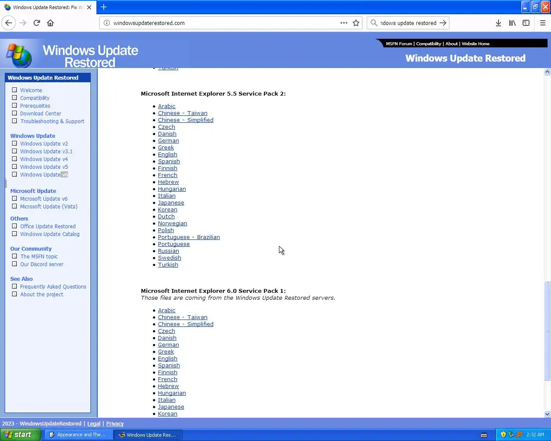Image resolution: width=551 pixels, height=441 pixels.
Task: Open MSFN Forum in the top menu
Action: (399, 43)
